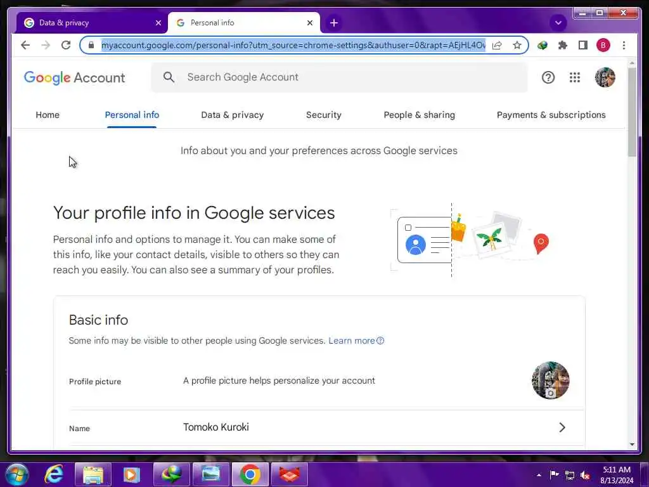
Task: Switch to the Home tab
Action: point(48,115)
